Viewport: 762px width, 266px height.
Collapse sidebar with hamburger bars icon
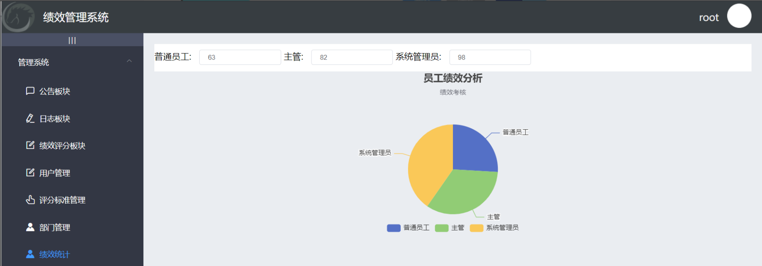pyautogui.click(x=72, y=40)
